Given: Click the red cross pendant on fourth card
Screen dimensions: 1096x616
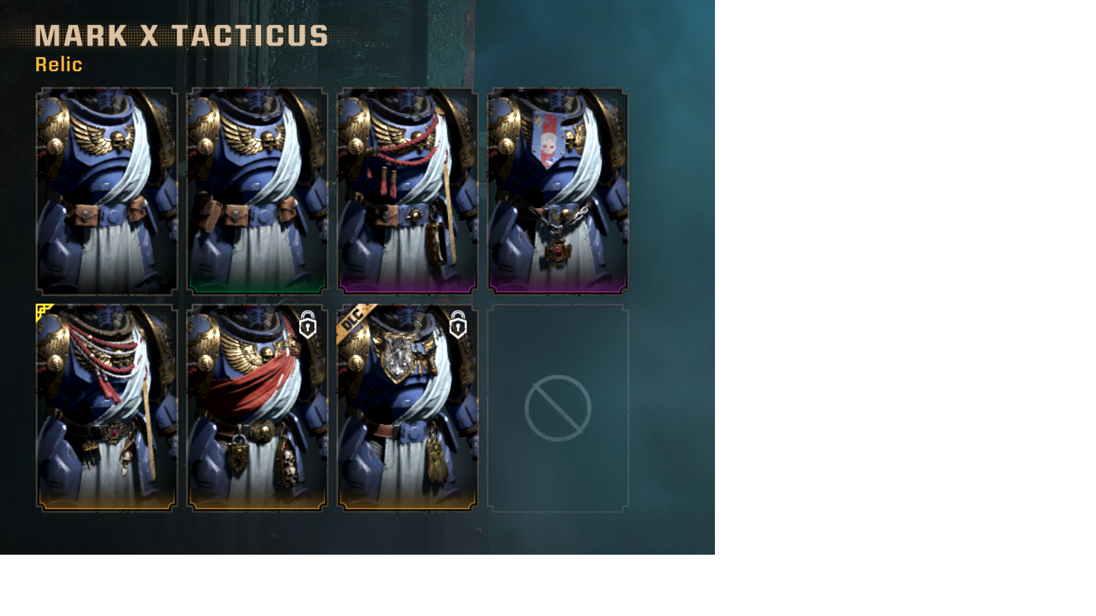Looking at the screenshot, I should 559,251.
